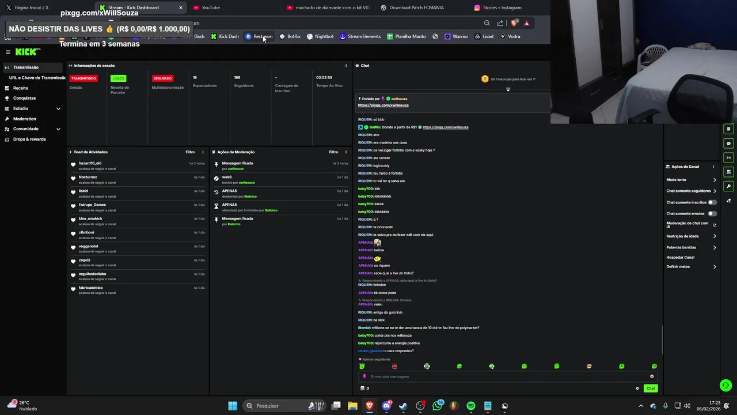Click the green support headset button
Viewport: 737px width, 415px height.
coord(726,385)
